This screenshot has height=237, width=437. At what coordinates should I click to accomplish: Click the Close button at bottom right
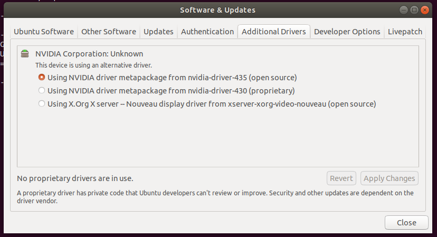(406, 222)
